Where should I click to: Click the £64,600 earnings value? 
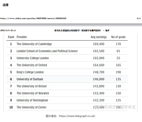click(x=99, y=65)
